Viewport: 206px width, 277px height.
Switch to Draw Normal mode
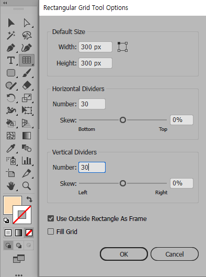point(8,245)
